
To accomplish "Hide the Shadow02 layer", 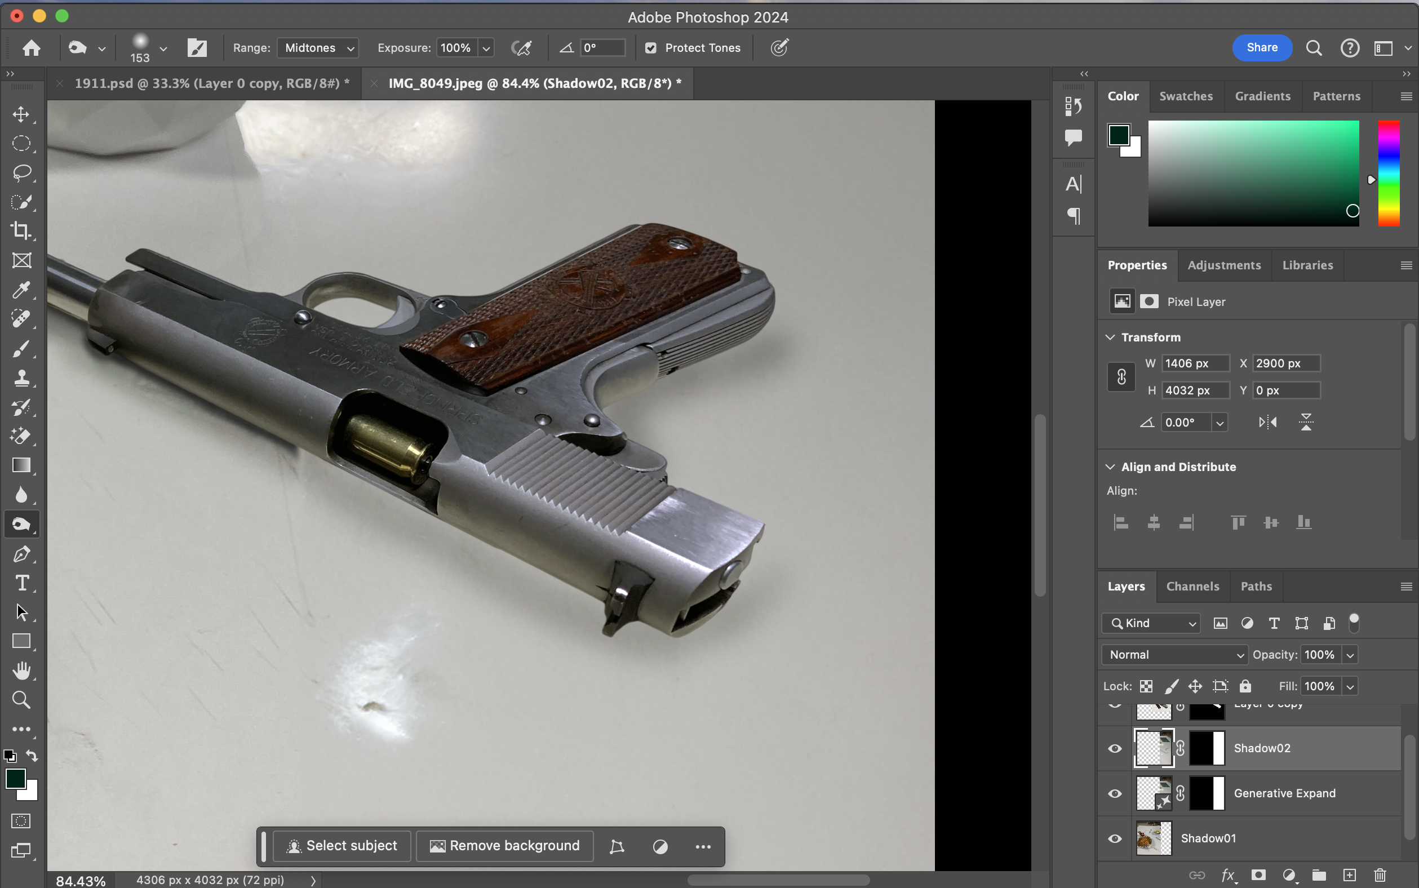I will (x=1115, y=748).
